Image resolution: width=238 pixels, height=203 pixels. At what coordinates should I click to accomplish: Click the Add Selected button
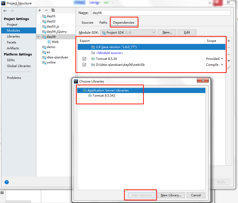click(x=142, y=195)
